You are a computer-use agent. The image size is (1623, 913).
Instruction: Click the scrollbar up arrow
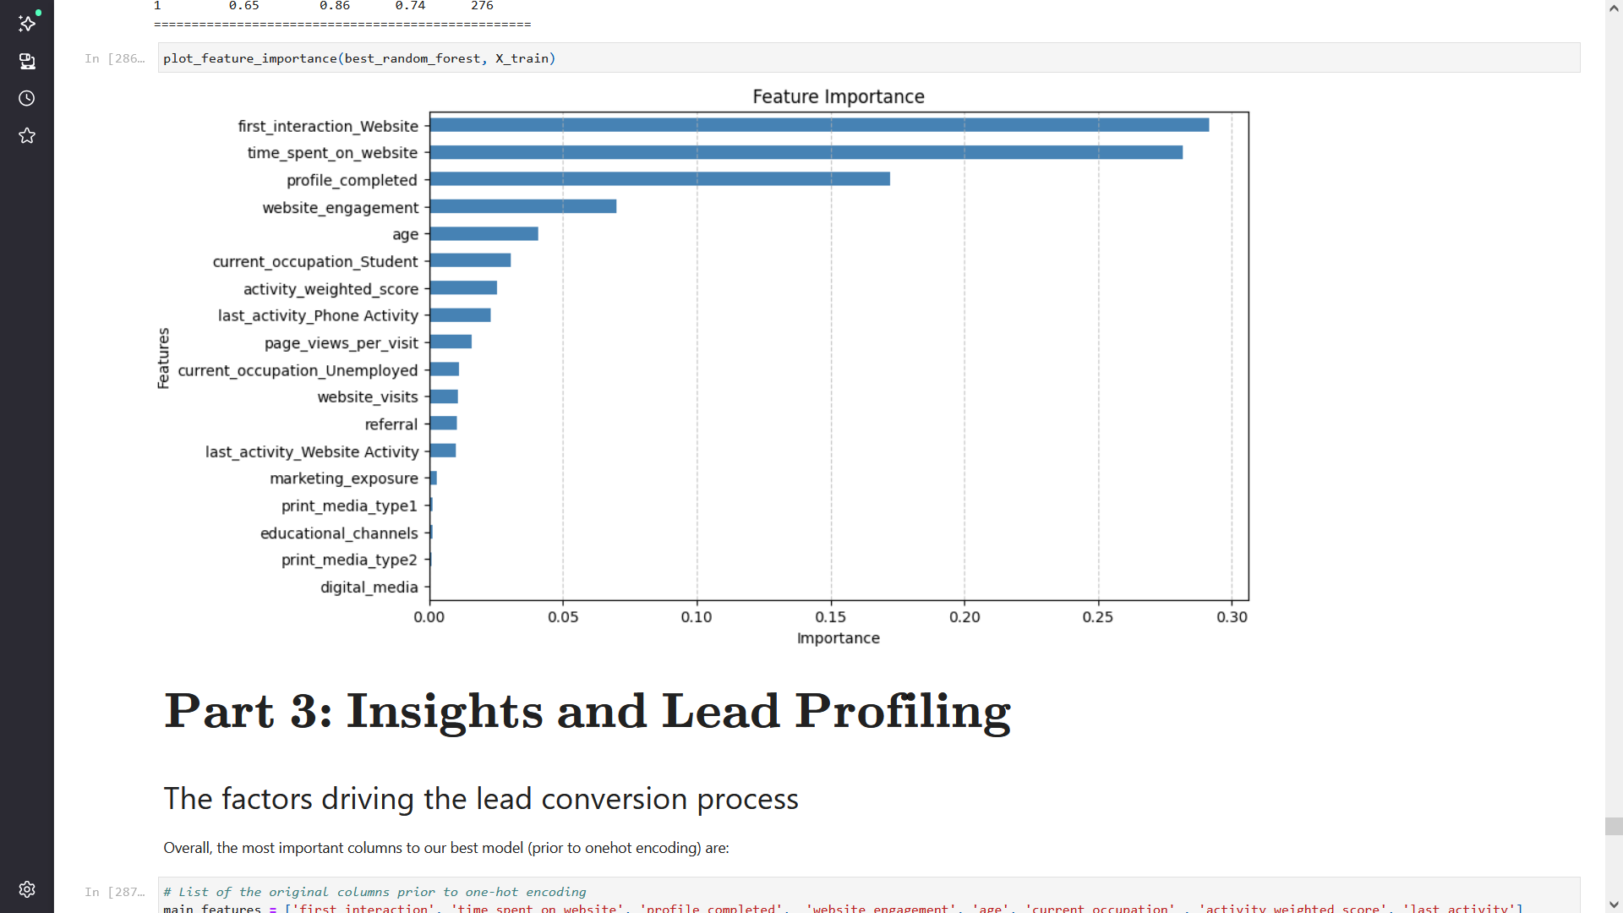(x=1614, y=7)
